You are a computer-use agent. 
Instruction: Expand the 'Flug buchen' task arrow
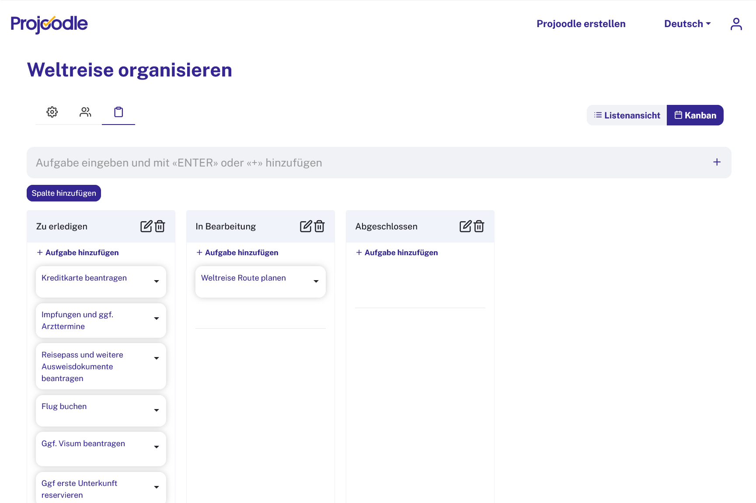156,410
